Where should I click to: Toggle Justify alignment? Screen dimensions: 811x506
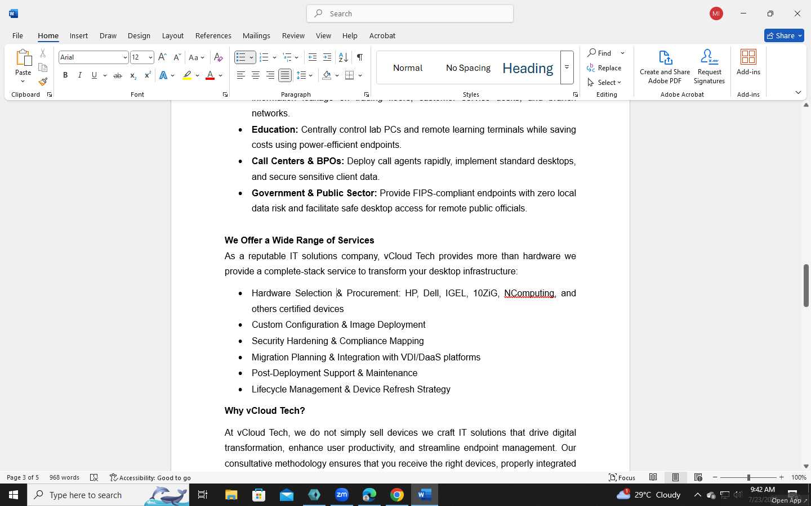[285, 75]
